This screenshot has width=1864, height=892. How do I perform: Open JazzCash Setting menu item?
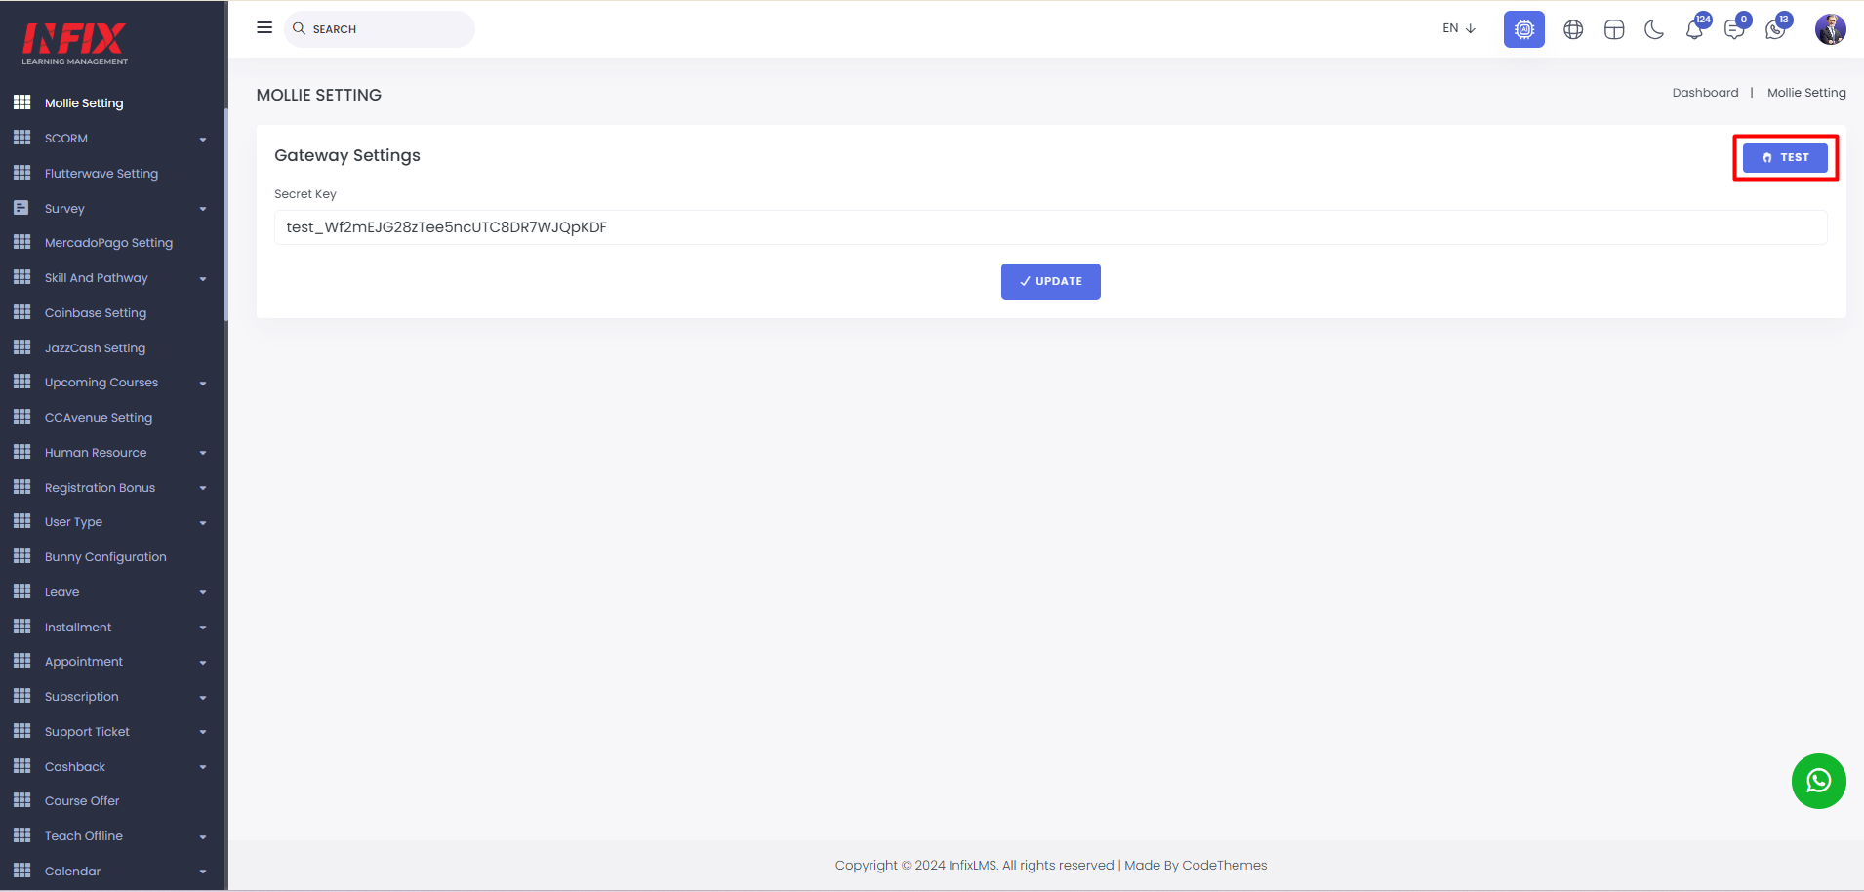pos(95,347)
